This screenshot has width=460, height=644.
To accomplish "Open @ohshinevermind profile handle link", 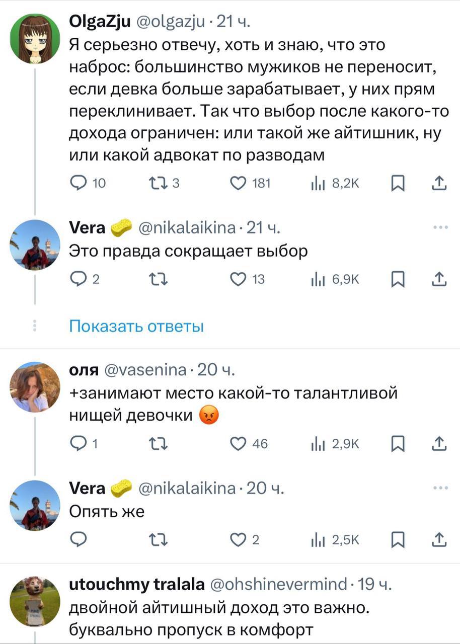I will point(278,584).
